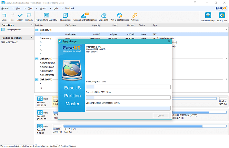Select the E: TOOLS ZONE partition row

coord(47,67)
